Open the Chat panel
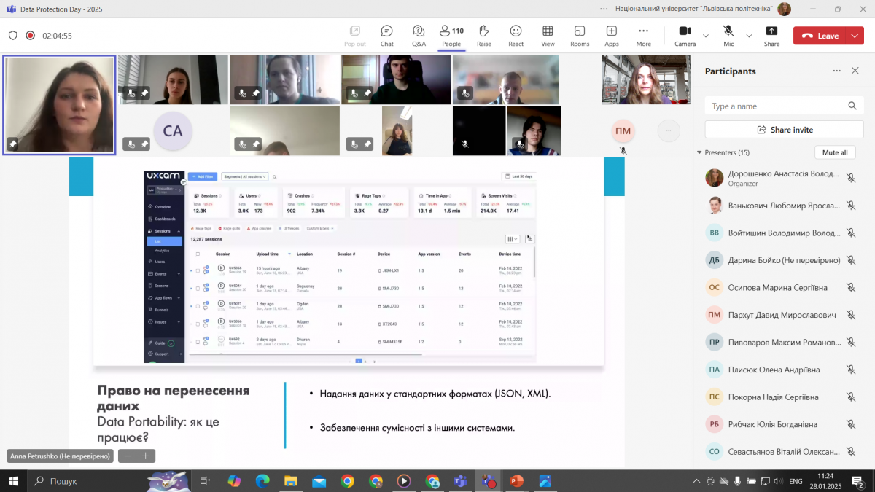875x492 pixels. [x=386, y=35]
